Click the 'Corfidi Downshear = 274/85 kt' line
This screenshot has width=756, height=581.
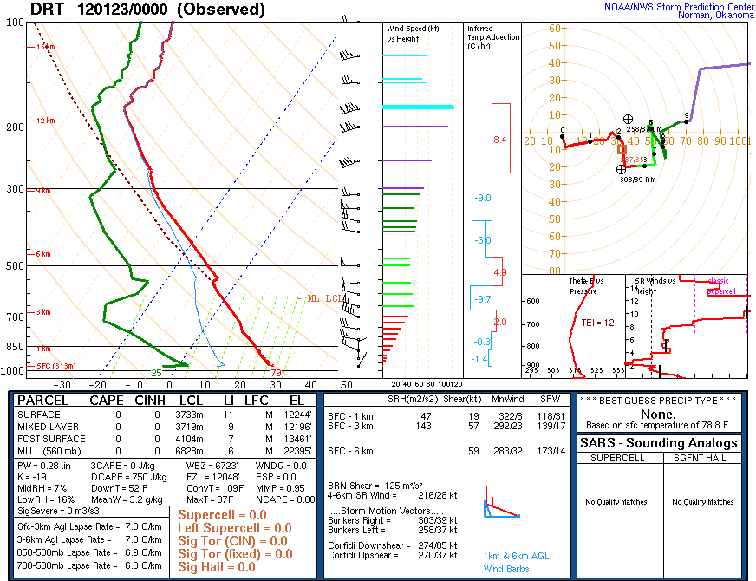tap(393, 545)
